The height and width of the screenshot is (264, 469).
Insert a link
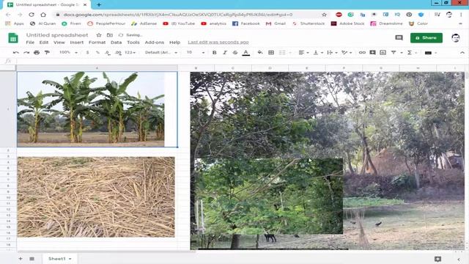tap(362, 52)
